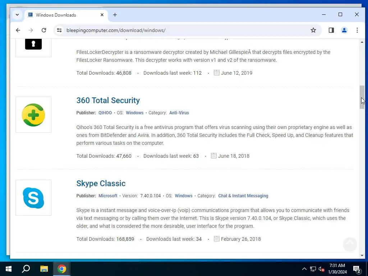This screenshot has width=368, height=276.
Task: Click Windows OS link under Skype Classic
Action: (184, 196)
